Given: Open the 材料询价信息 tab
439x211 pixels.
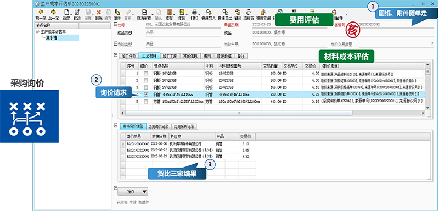Looking at the screenshot, I should pyautogui.click(x=133, y=126).
